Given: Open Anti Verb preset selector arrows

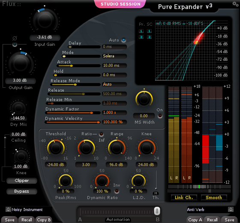Looking at the screenshot, I should pos(231,209).
